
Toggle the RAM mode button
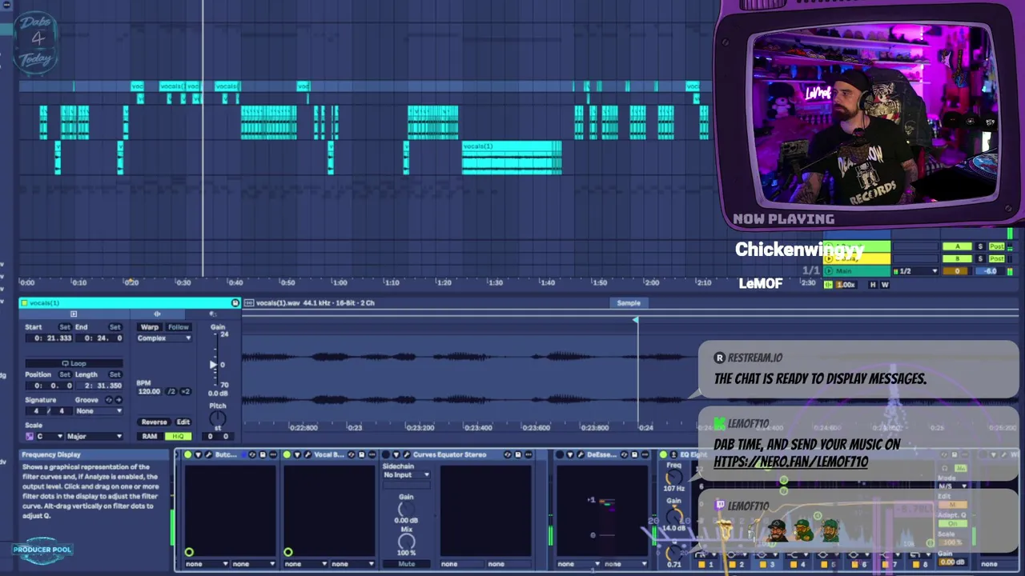tap(150, 436)
